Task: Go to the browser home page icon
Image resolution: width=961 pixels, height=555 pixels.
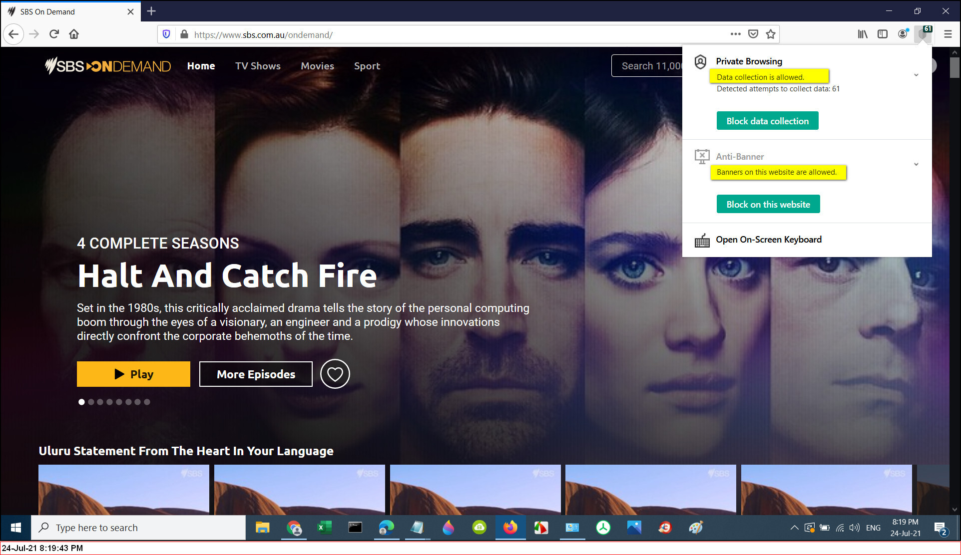Action: click(x=74, y=34)
